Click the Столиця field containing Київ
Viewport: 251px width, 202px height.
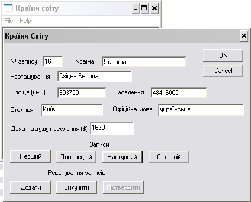coord(72,110)
